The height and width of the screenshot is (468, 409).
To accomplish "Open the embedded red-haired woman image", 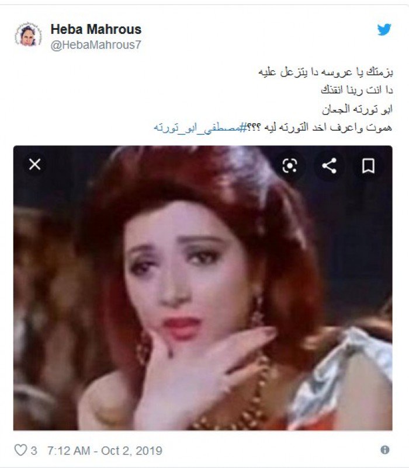I will 203,288.
